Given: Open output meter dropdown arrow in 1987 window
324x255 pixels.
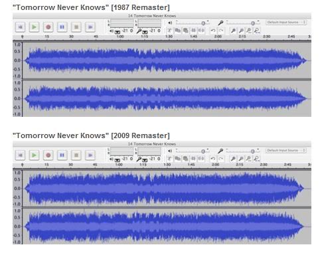Looking at the screenshot, I should 118,32.
